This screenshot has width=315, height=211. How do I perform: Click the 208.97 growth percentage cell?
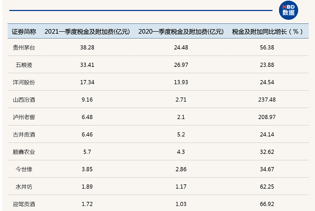click(267, 117)
